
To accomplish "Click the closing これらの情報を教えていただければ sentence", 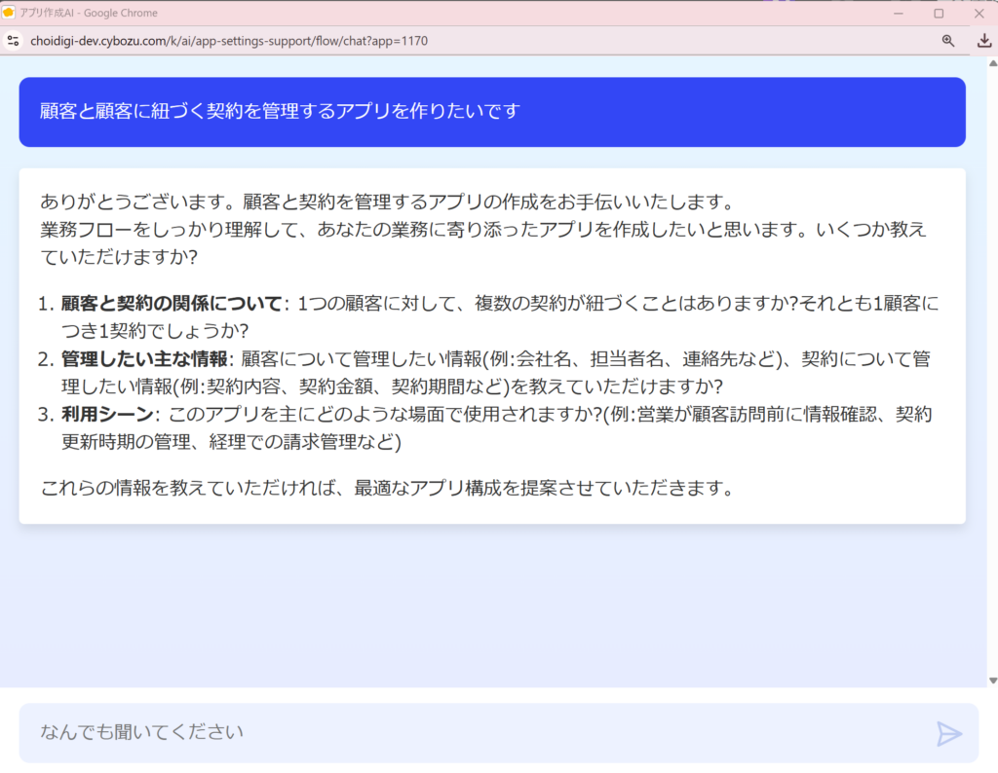I will tap(386, 488).
